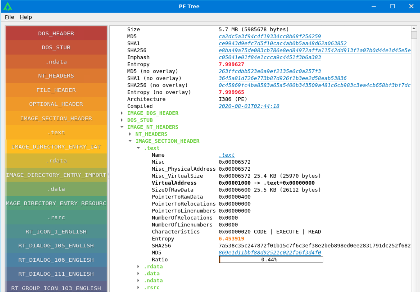Screen dimensions: 420x292
Task: Select the .rdata map block
Action: tap(56, 161)
